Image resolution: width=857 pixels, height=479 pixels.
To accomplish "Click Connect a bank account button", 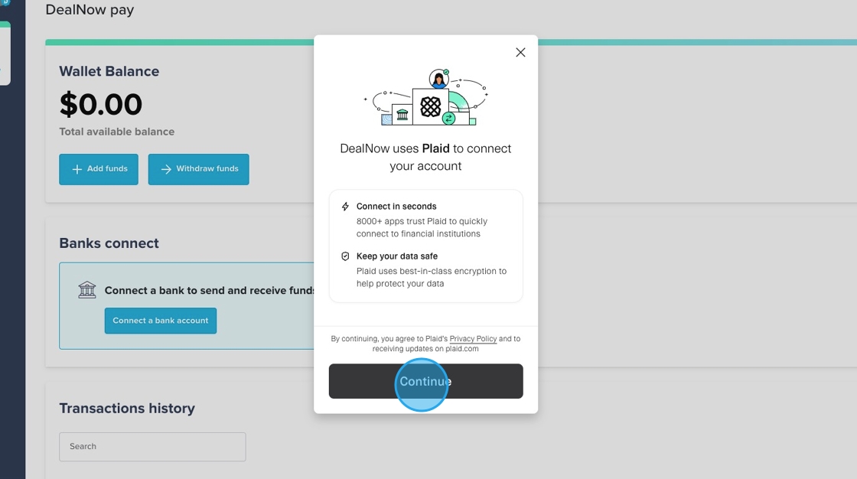I will 160,321.
